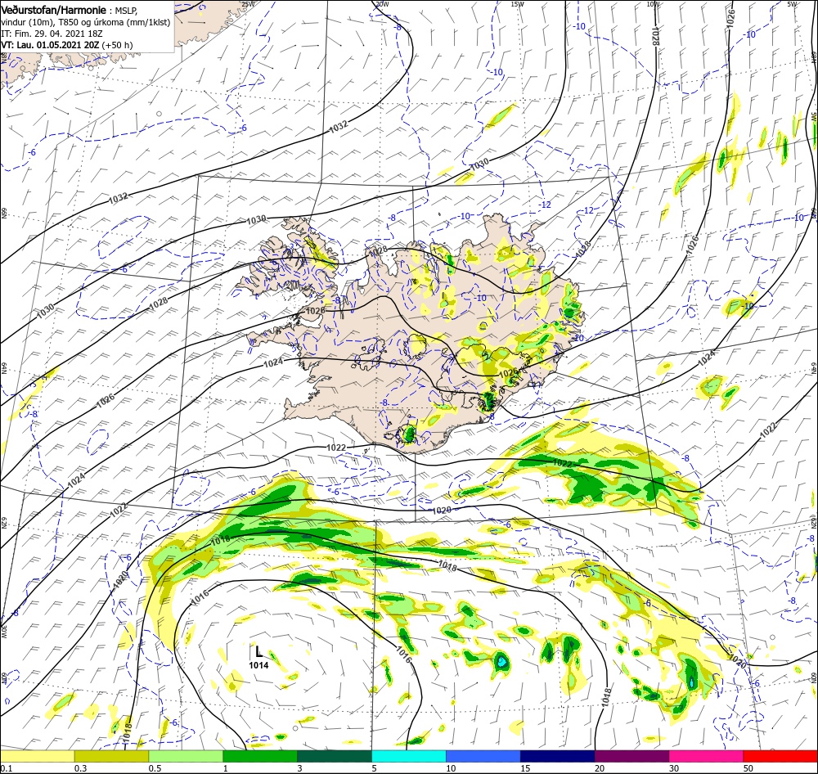818x774 pixels.
Task: Click the yellow 0.1 mm legend swatch
Action: (x=37, y=756)
